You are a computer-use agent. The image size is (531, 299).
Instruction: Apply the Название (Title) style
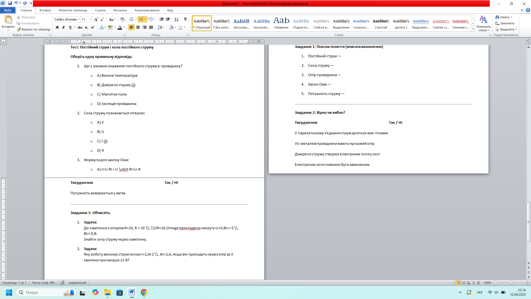pyautogui.click(x=281, y=23)
